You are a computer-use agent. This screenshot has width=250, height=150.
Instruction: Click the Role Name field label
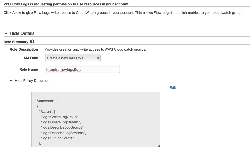[28, 69]
